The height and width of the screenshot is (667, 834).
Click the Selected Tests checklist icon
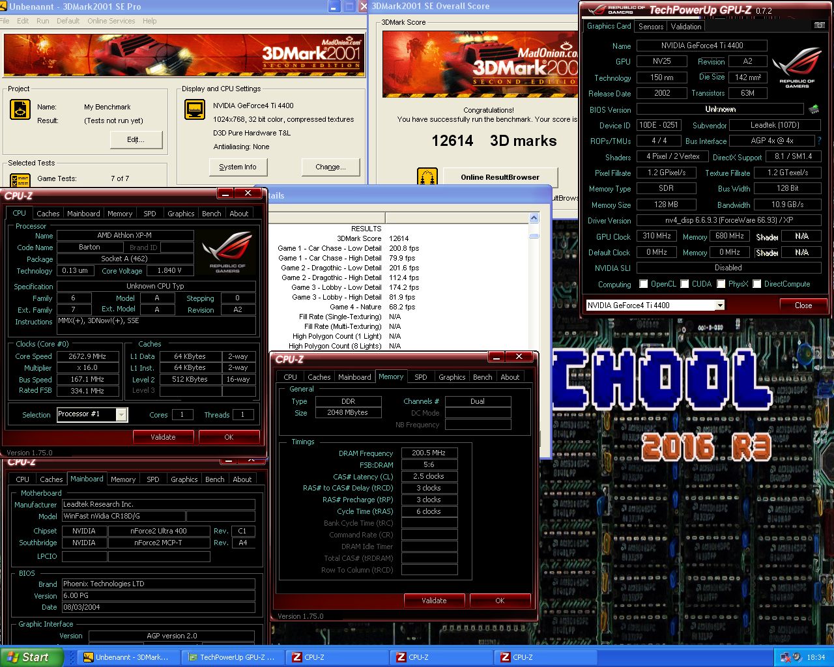point(20,180)
